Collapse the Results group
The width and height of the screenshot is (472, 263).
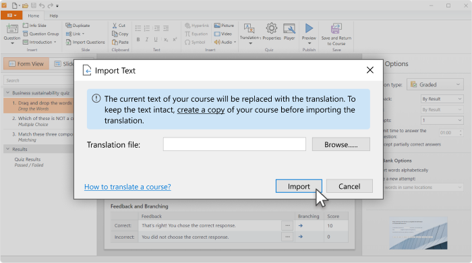pos(8,149)
